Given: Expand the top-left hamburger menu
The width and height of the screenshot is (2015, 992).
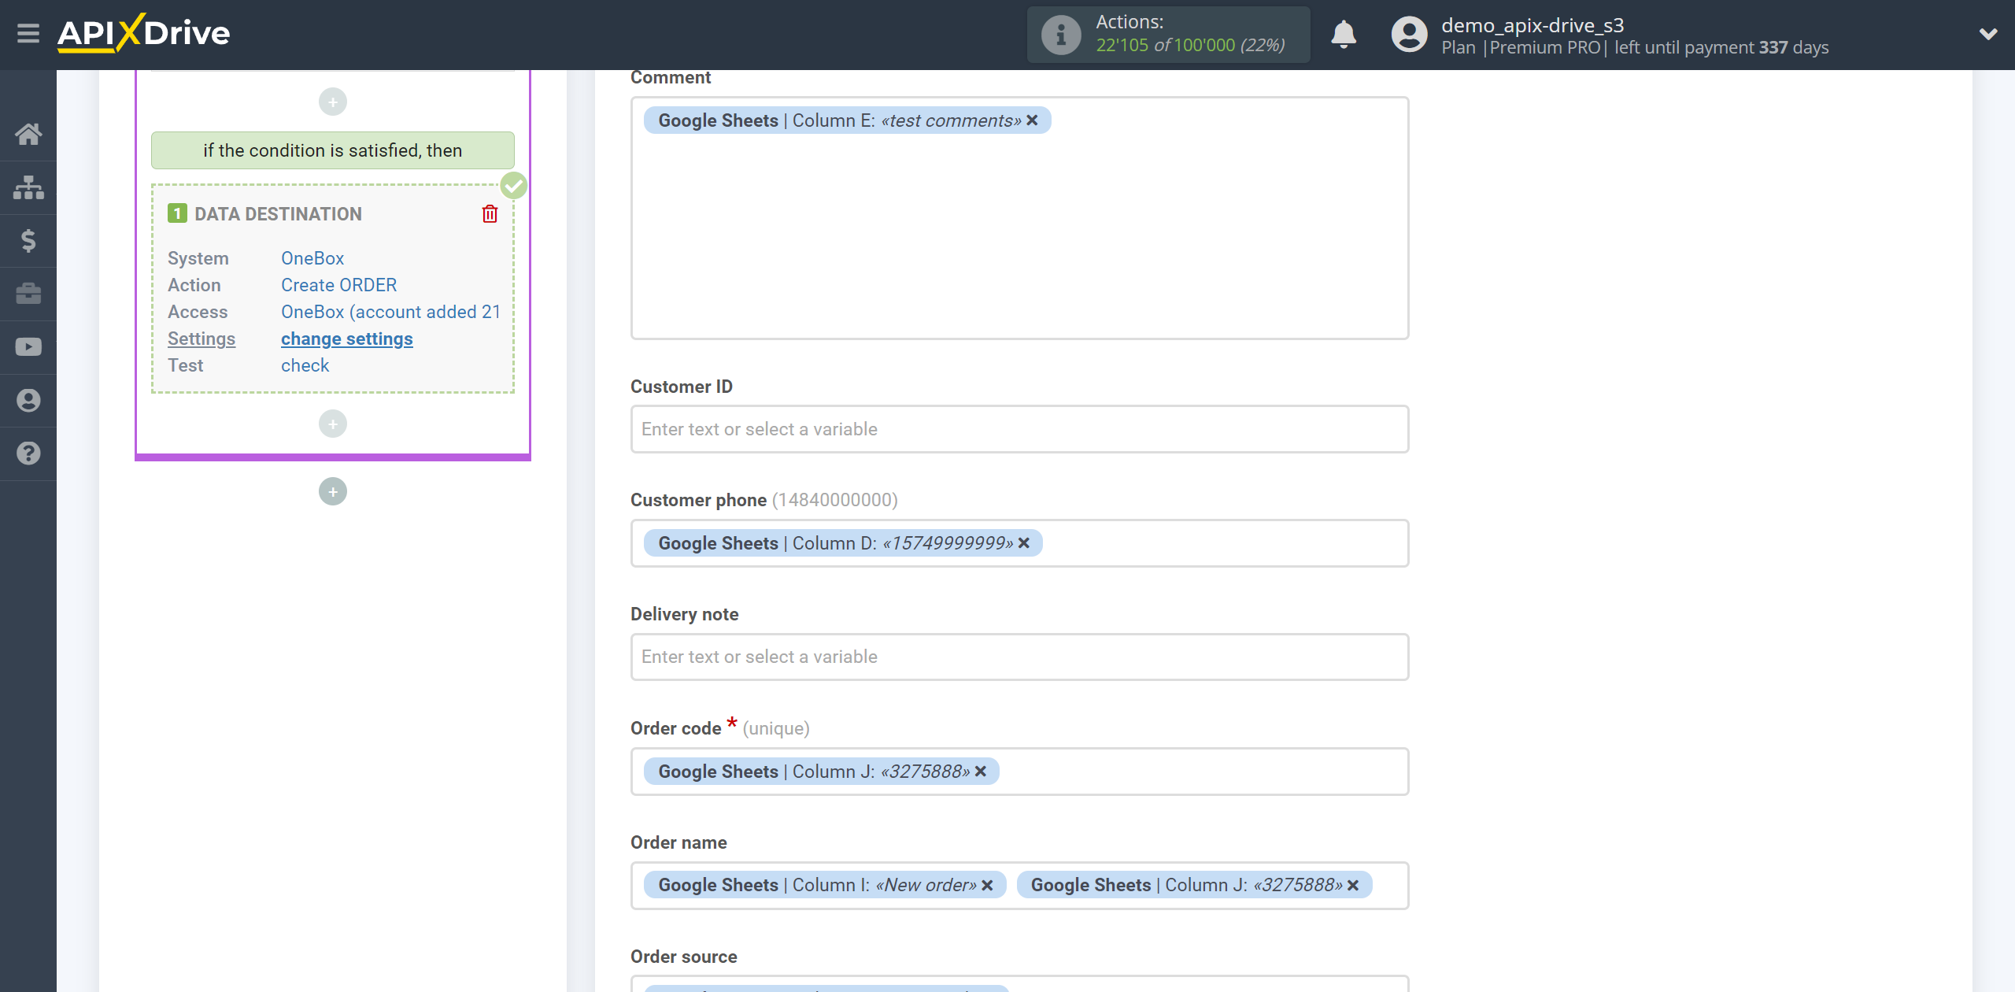Looking at the screenshot, I should (x=27, y=35).
